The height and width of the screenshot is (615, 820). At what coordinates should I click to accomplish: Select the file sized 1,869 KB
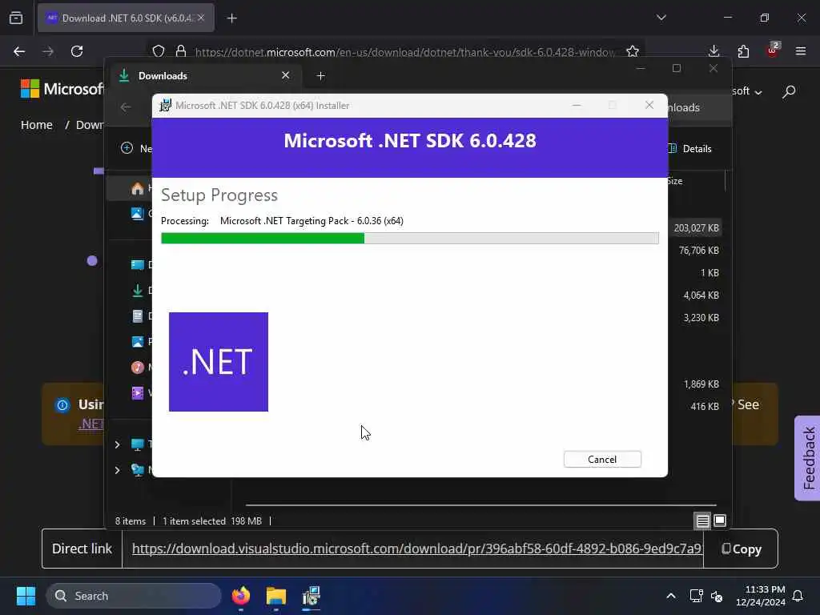701,384
